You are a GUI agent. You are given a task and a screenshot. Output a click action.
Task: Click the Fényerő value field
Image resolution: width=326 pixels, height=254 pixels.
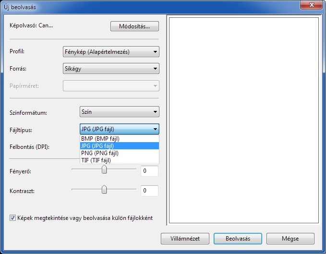(x=149, y=171)
